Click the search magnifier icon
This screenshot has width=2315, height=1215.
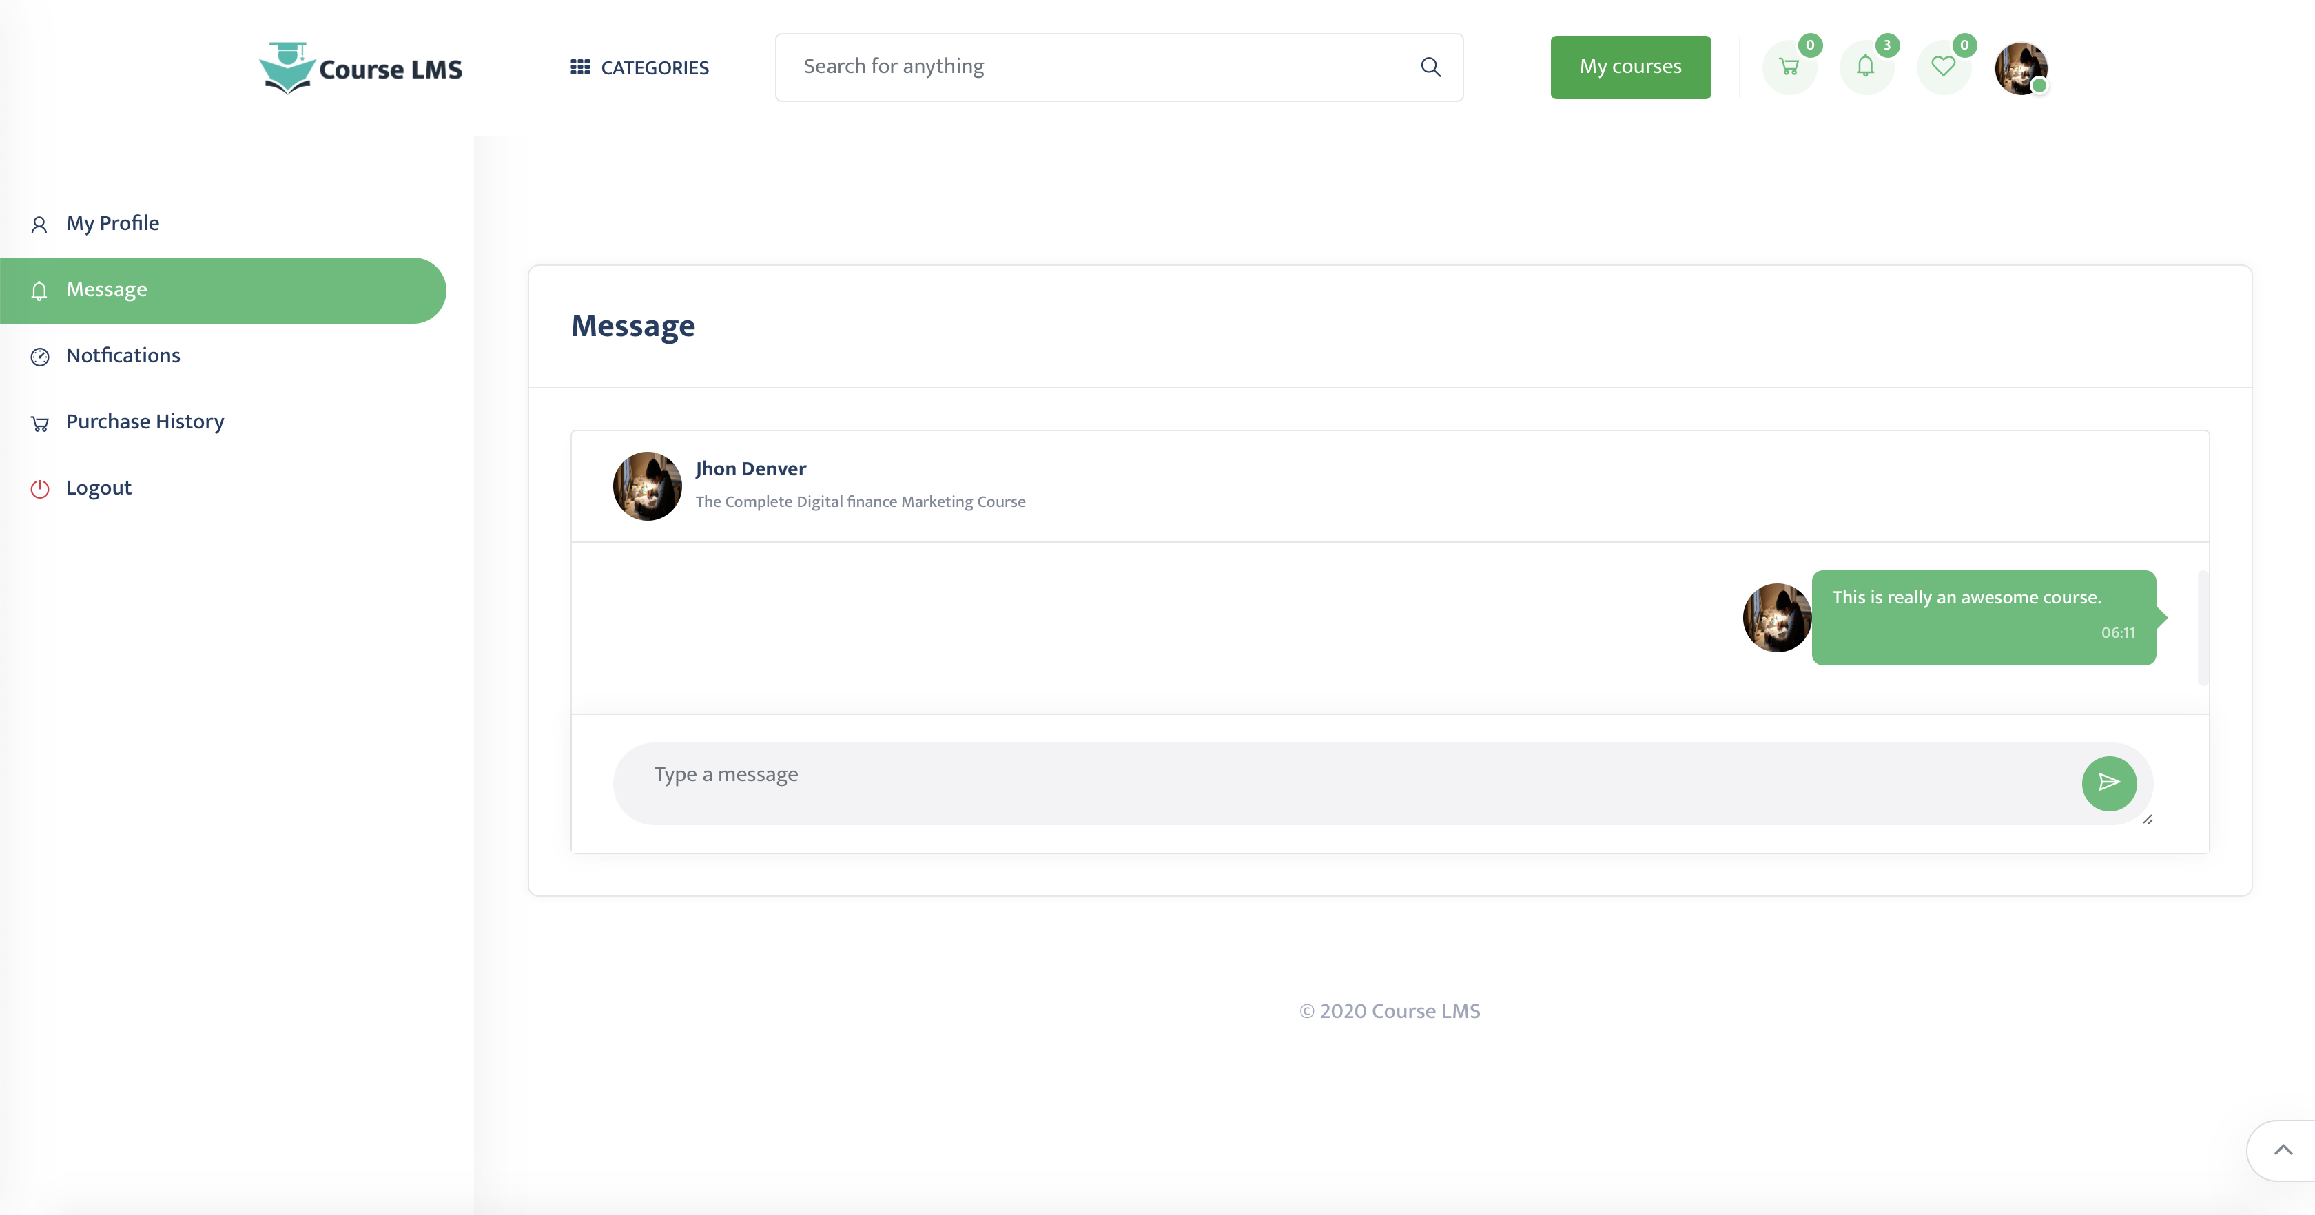(x=1431, y=67)
